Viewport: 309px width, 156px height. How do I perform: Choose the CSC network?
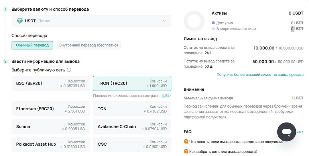[x=132, y=144]
